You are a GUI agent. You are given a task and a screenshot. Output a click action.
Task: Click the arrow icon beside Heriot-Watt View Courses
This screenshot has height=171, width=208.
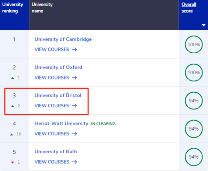click(74, 134)
